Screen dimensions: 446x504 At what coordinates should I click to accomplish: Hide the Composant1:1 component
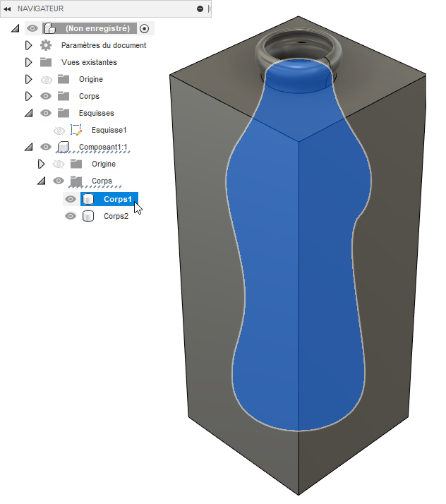[46, 147]
